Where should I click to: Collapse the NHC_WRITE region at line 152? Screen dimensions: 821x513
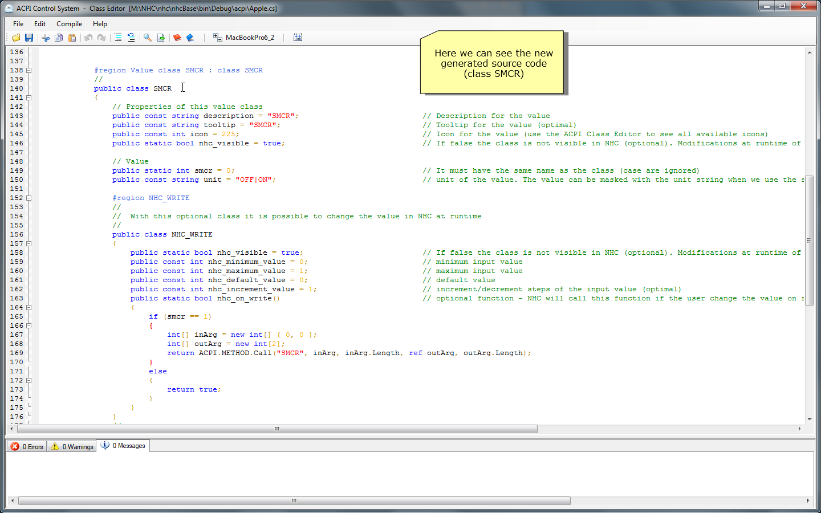[x=29, y=198]
